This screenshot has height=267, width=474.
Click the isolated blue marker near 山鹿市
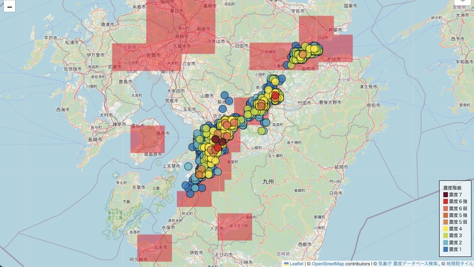coord(224,96)
